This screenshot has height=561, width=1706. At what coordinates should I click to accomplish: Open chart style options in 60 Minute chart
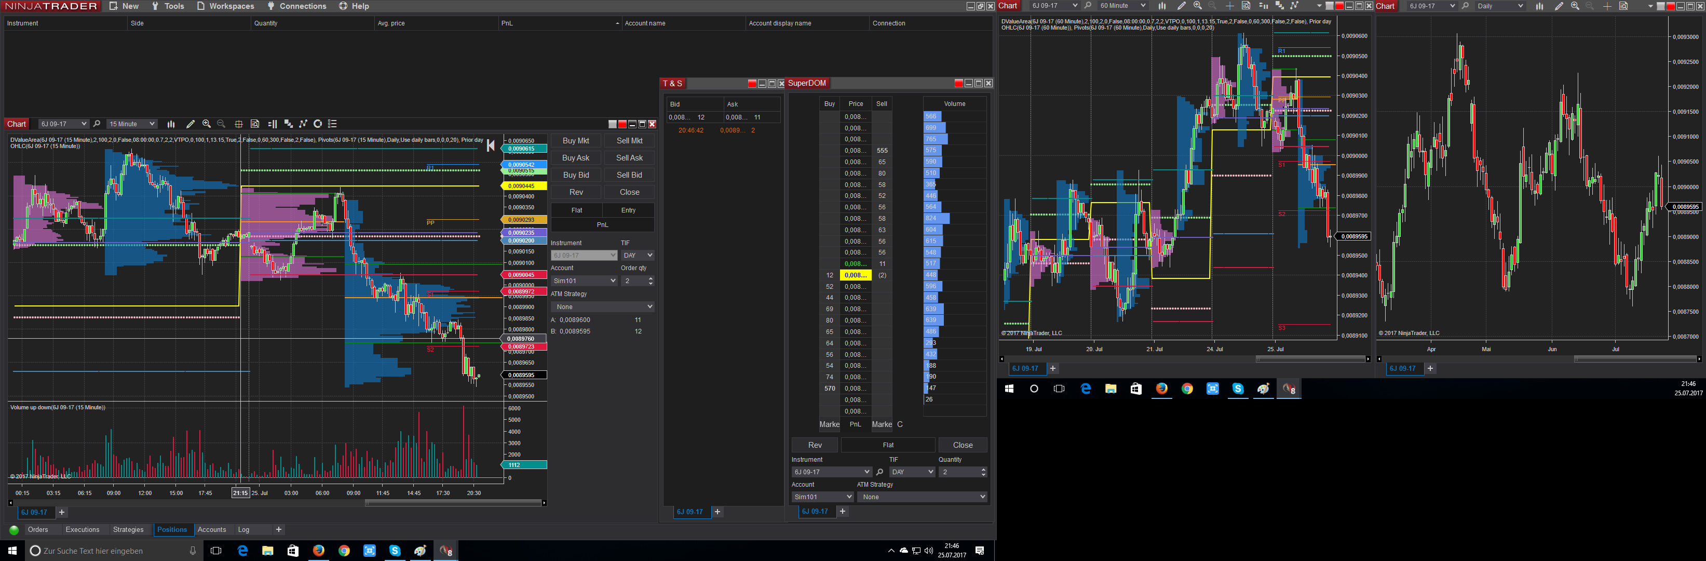pyautogui.click(x=1161, y=6)
